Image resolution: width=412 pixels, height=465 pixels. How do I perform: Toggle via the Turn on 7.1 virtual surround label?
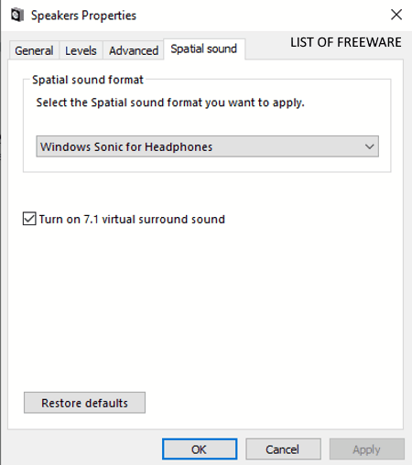tap(132, 219)
